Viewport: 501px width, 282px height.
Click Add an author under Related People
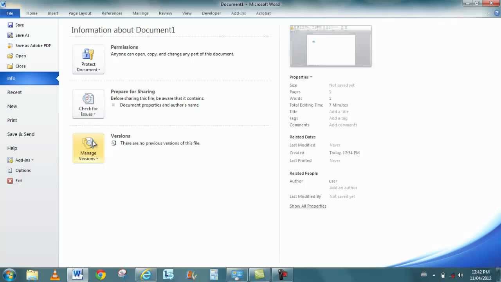pos(343,188)
